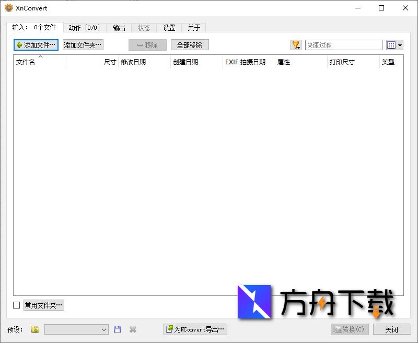Click the 关闭 button at bottom right

392,329
